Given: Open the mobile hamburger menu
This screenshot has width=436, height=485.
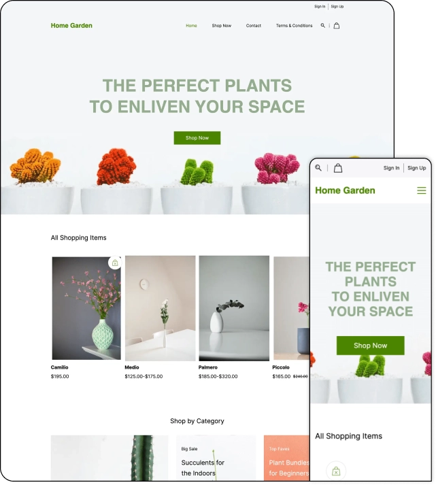Looking at the screenshot, I should (x=422, y=190).
